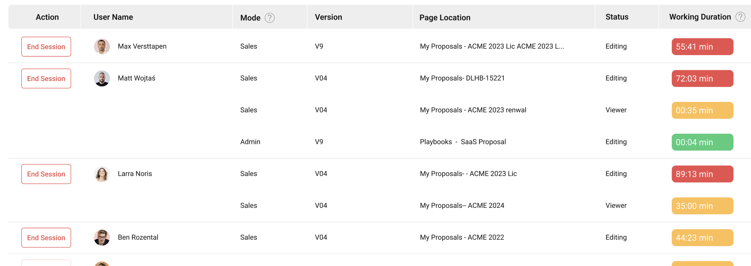The image size is (751, 266).
Task: Click the help icon next to Mode
Action: (270, 17)
